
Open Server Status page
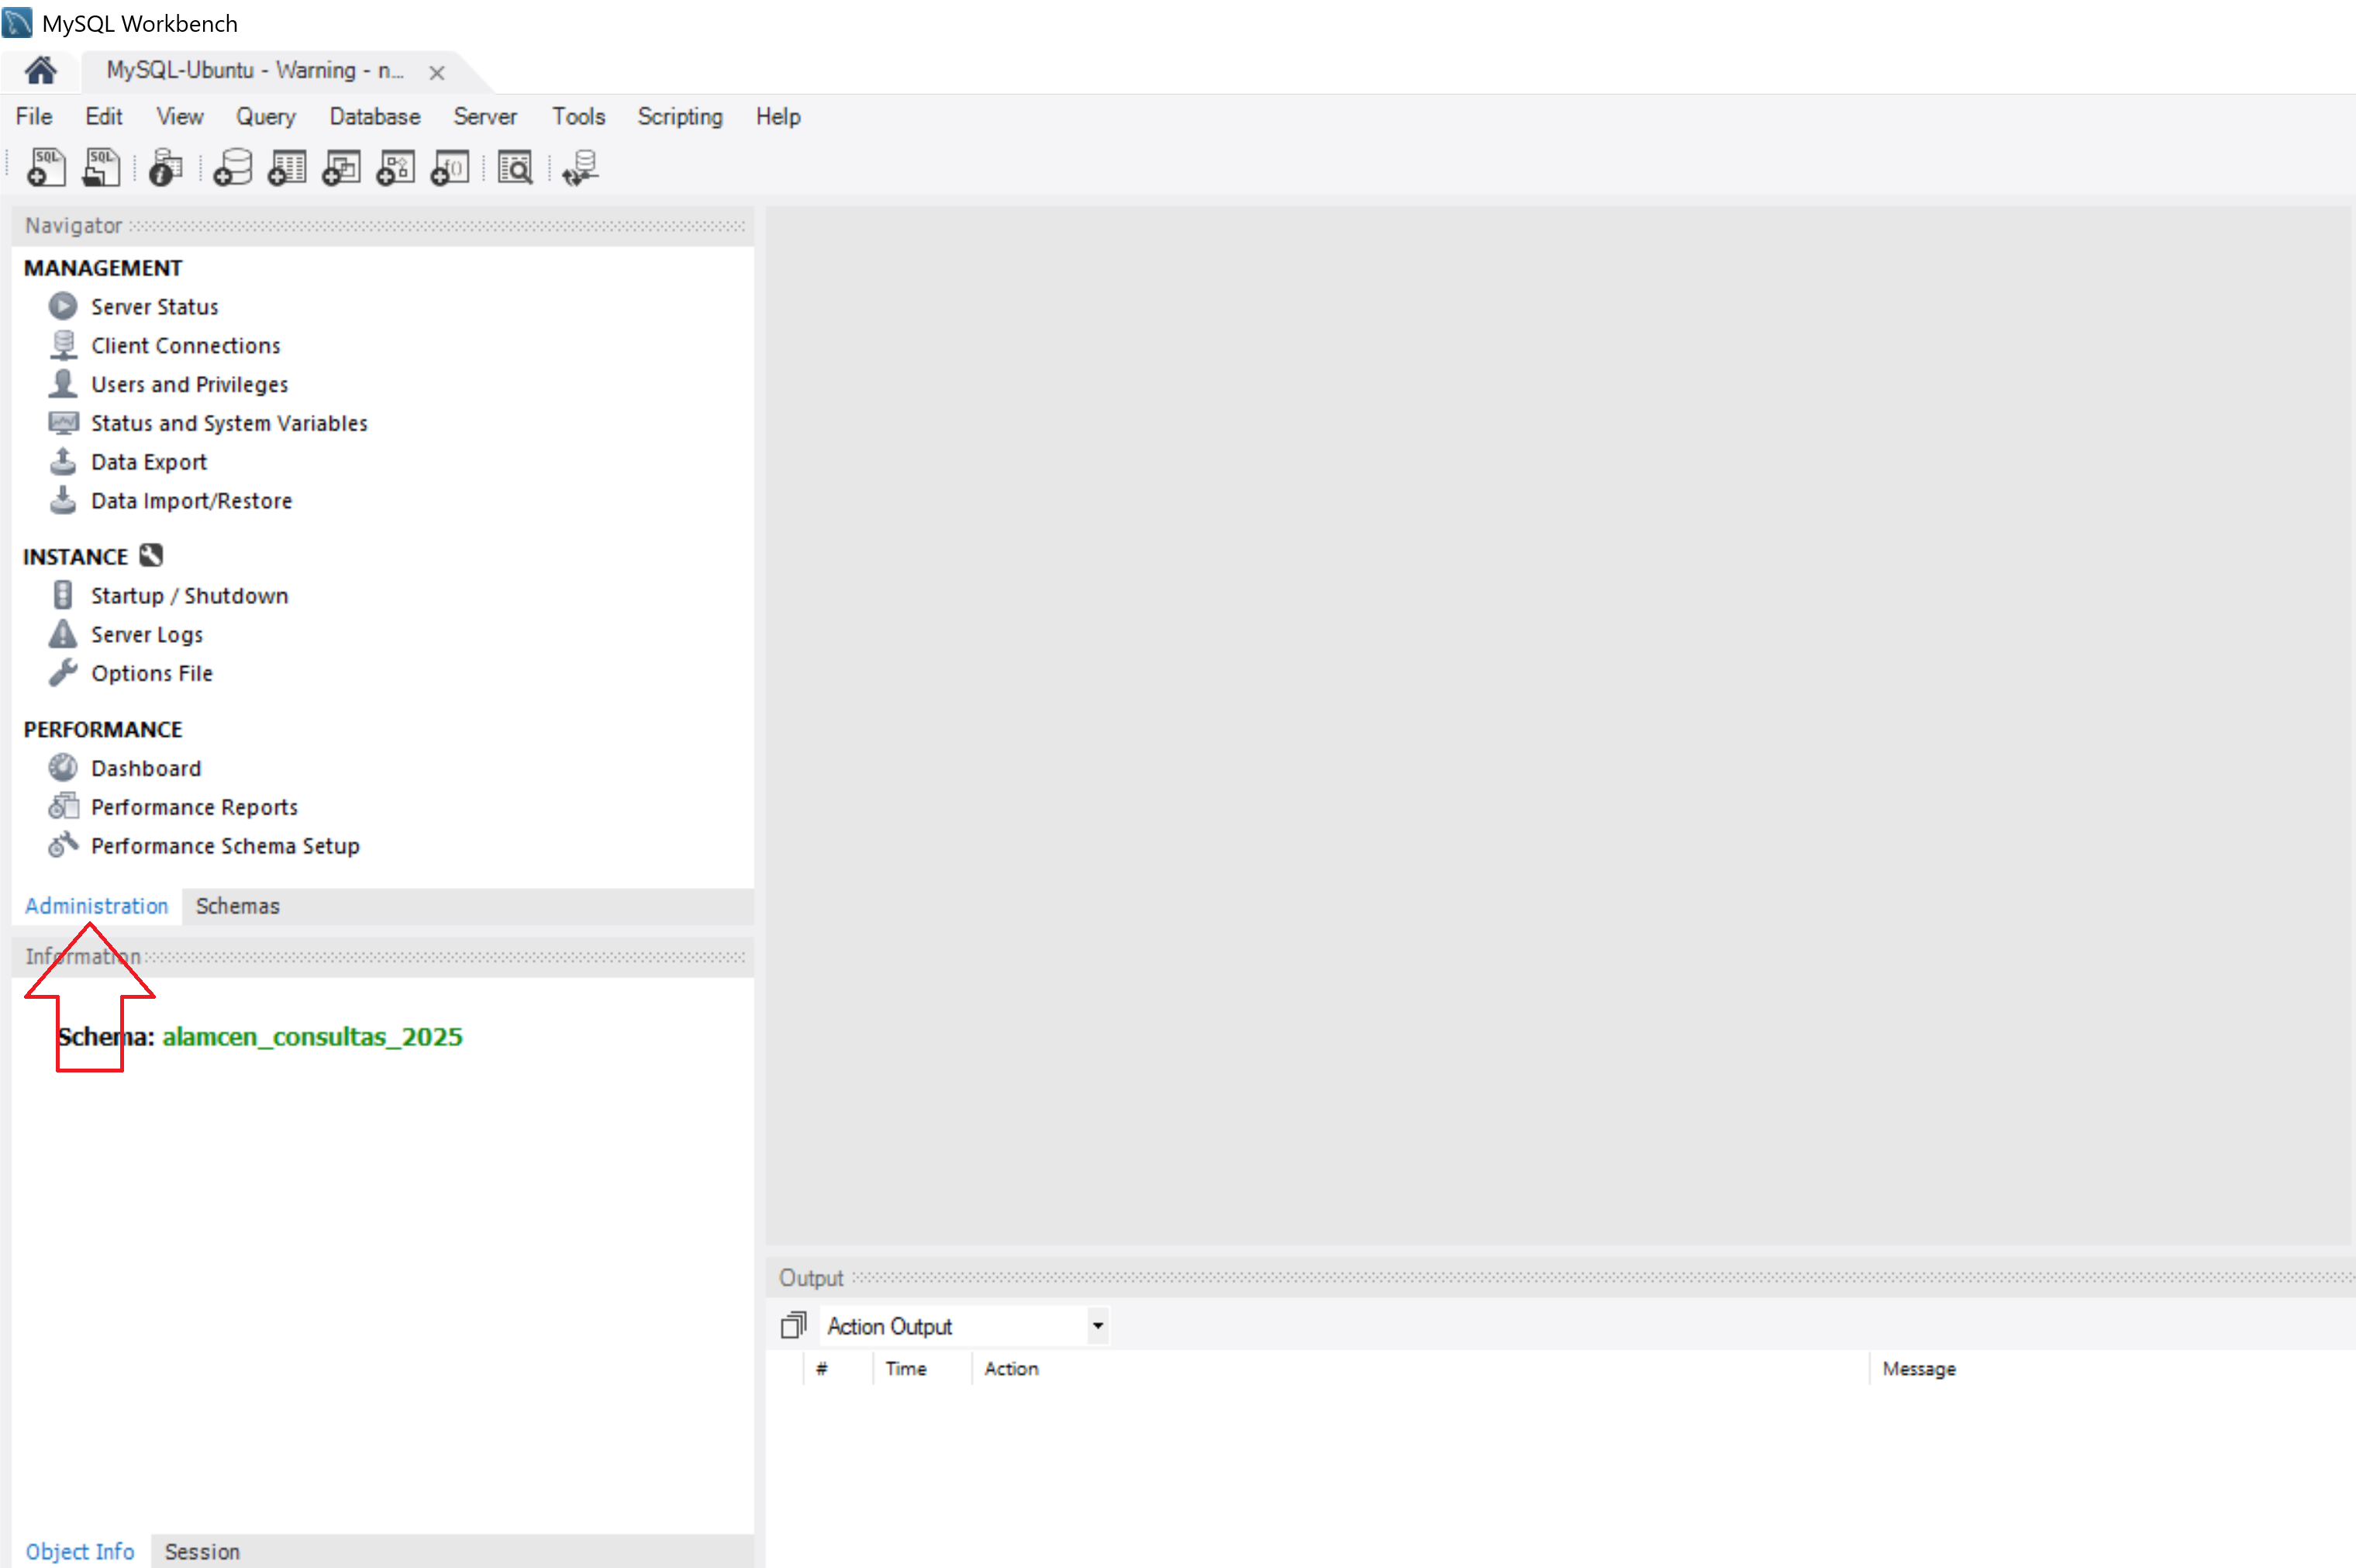[x=154, y=307]
